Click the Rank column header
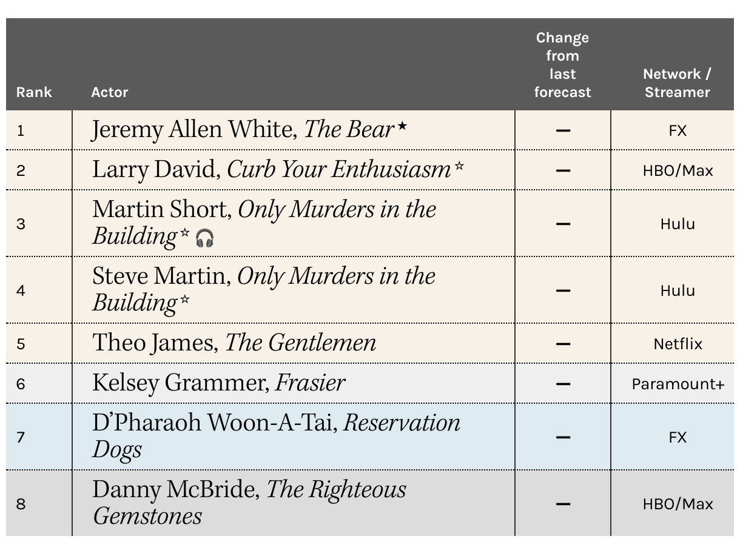Viewport: 740px width, 542px height. point(34,92)
